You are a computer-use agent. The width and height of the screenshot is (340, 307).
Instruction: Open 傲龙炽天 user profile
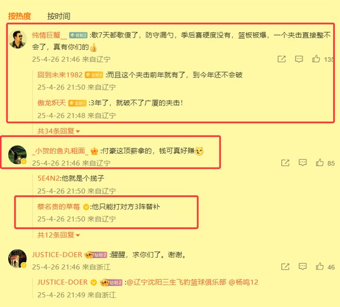pyautogui.click(x=52, y=103)
